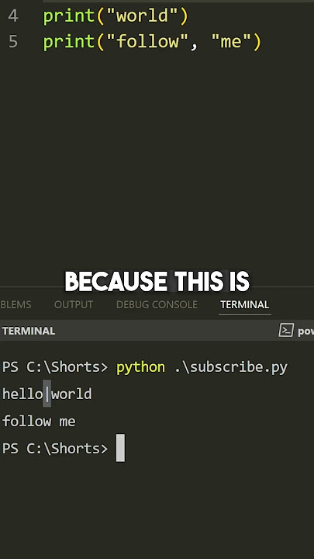The width and height of the screenshot is (314, 559).
Task: Open the .\subscribe.py path in the terminal
Action: pyautogui.click(x=231, y=367)
